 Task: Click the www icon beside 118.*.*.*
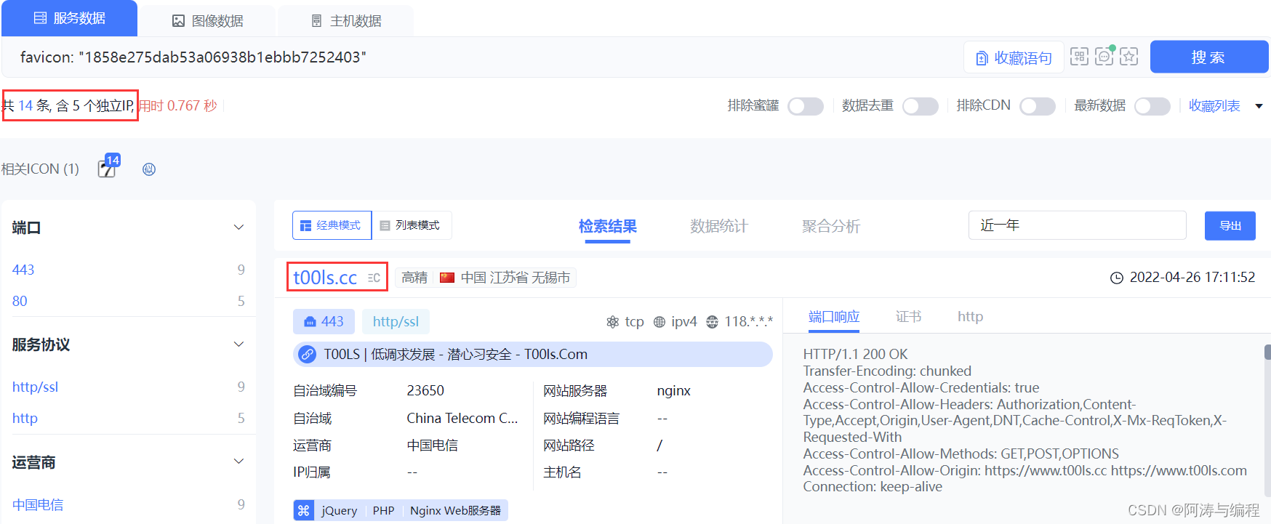point(713,322)
